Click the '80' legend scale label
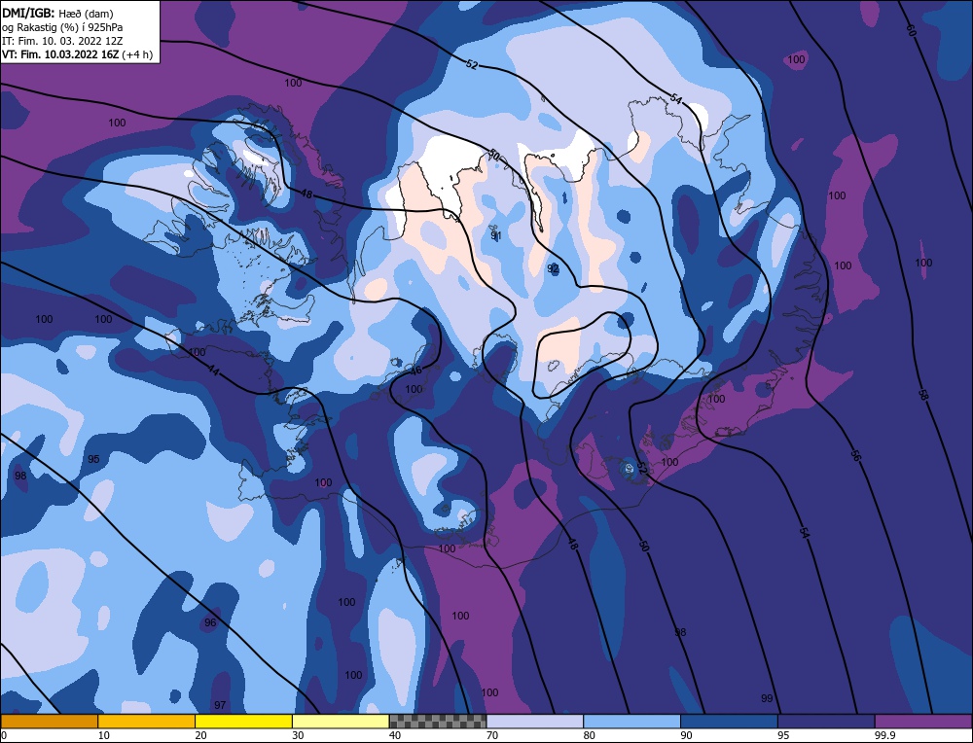The width and height of the screenshot is (973, 743). click(589, 735)
